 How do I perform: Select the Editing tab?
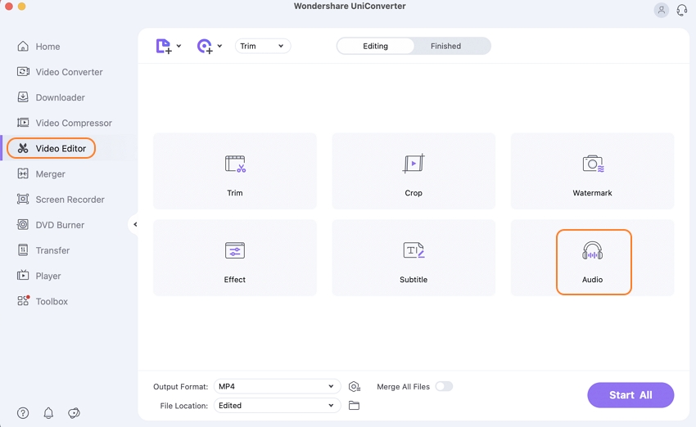[375, 47]
